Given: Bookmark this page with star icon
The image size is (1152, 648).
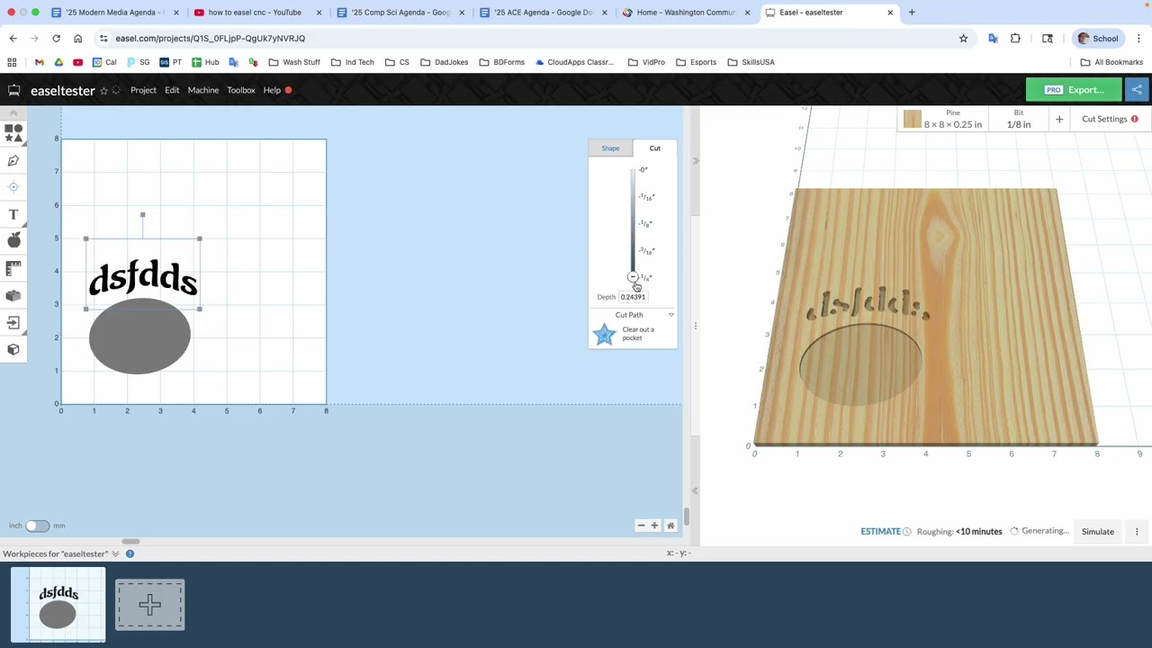Looking at the screenshot, I should pos(963,39).
